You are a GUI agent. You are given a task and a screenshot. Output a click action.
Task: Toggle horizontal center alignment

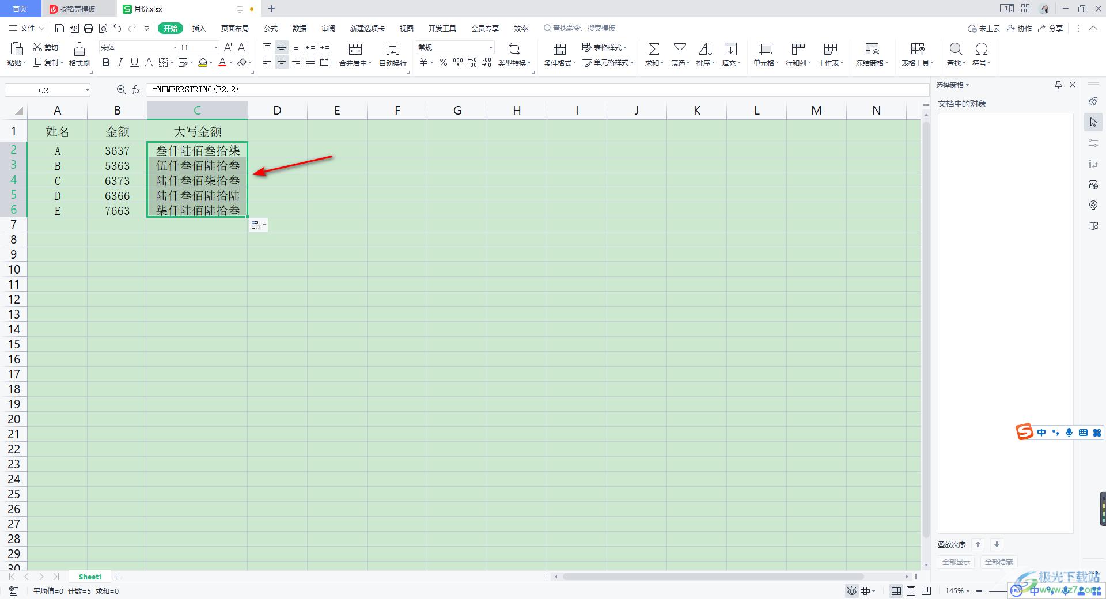(282, 62)
